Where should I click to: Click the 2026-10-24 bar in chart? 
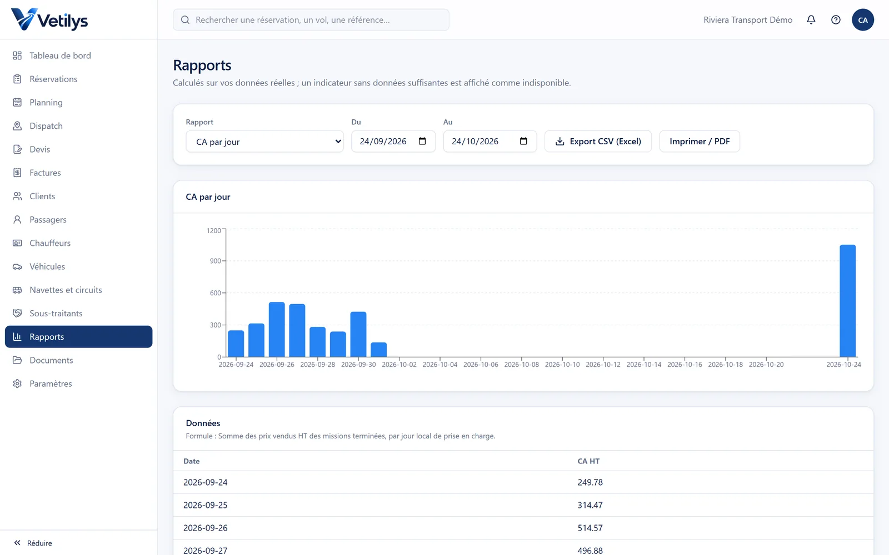(847, 300)
